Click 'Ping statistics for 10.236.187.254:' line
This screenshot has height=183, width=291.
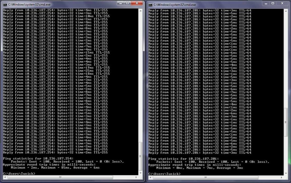coord(38,159)
